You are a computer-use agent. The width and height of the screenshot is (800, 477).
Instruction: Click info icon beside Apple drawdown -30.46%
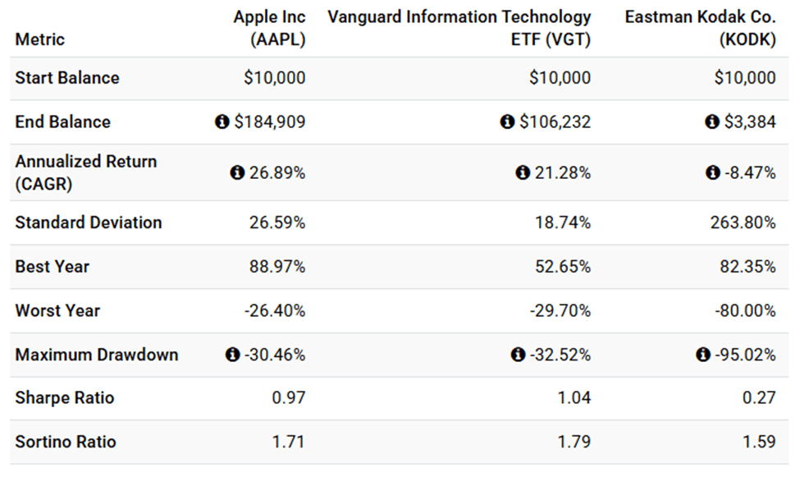click(232, 355)
